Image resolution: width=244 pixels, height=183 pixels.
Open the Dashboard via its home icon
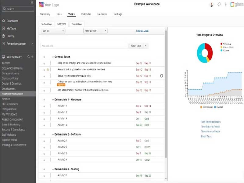click(3, 21)
